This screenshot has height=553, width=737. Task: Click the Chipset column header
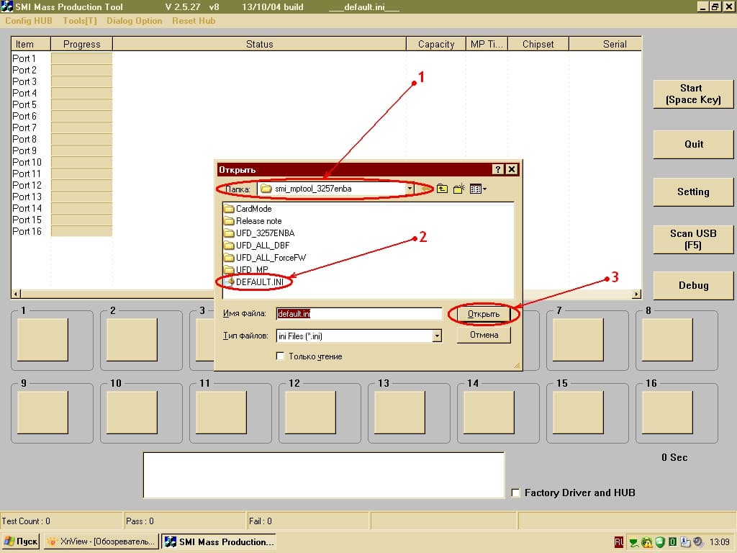click(x=538, y=44)
